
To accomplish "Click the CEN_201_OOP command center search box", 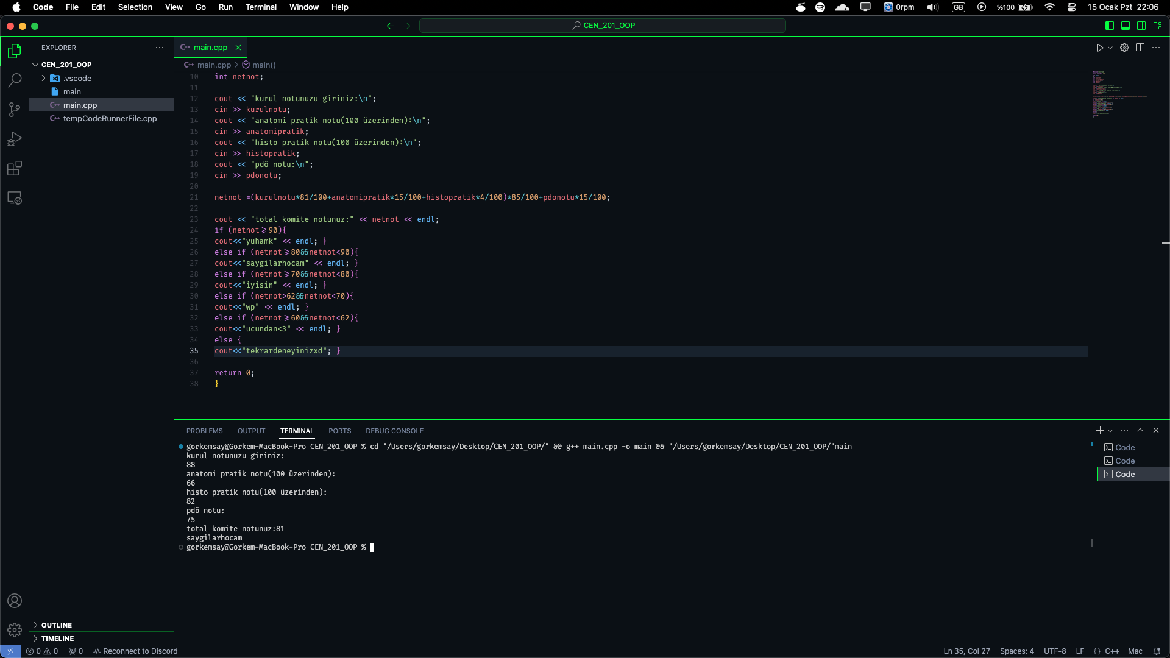I will (603, 26).
